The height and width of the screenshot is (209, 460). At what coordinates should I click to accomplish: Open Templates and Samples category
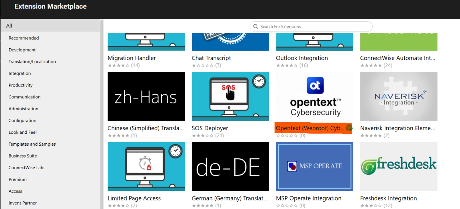click(32, 144)
